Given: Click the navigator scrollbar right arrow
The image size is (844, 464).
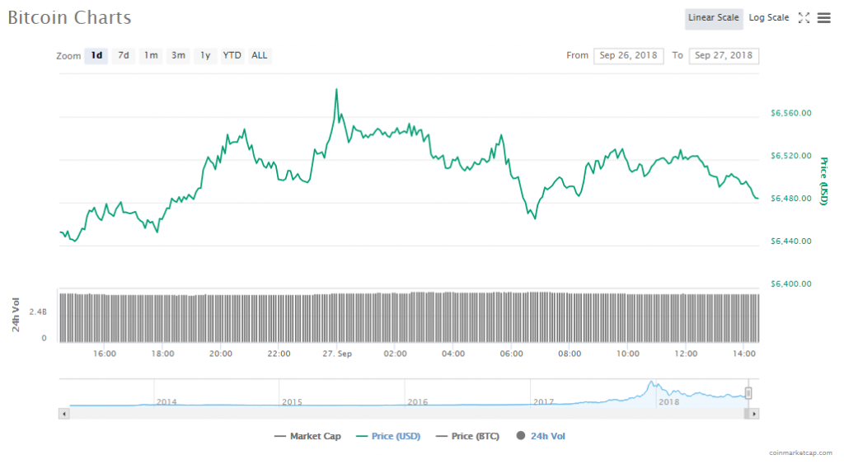Looking at the screenshot, I should click(x=754, y=413).
